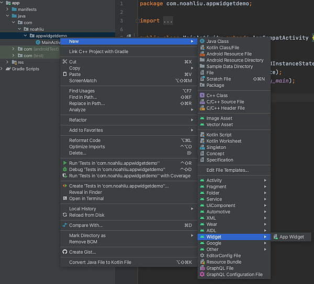
Task: Select Kotlin Worksheet entry
Action: pyautogui.click(x=234, y=141)
